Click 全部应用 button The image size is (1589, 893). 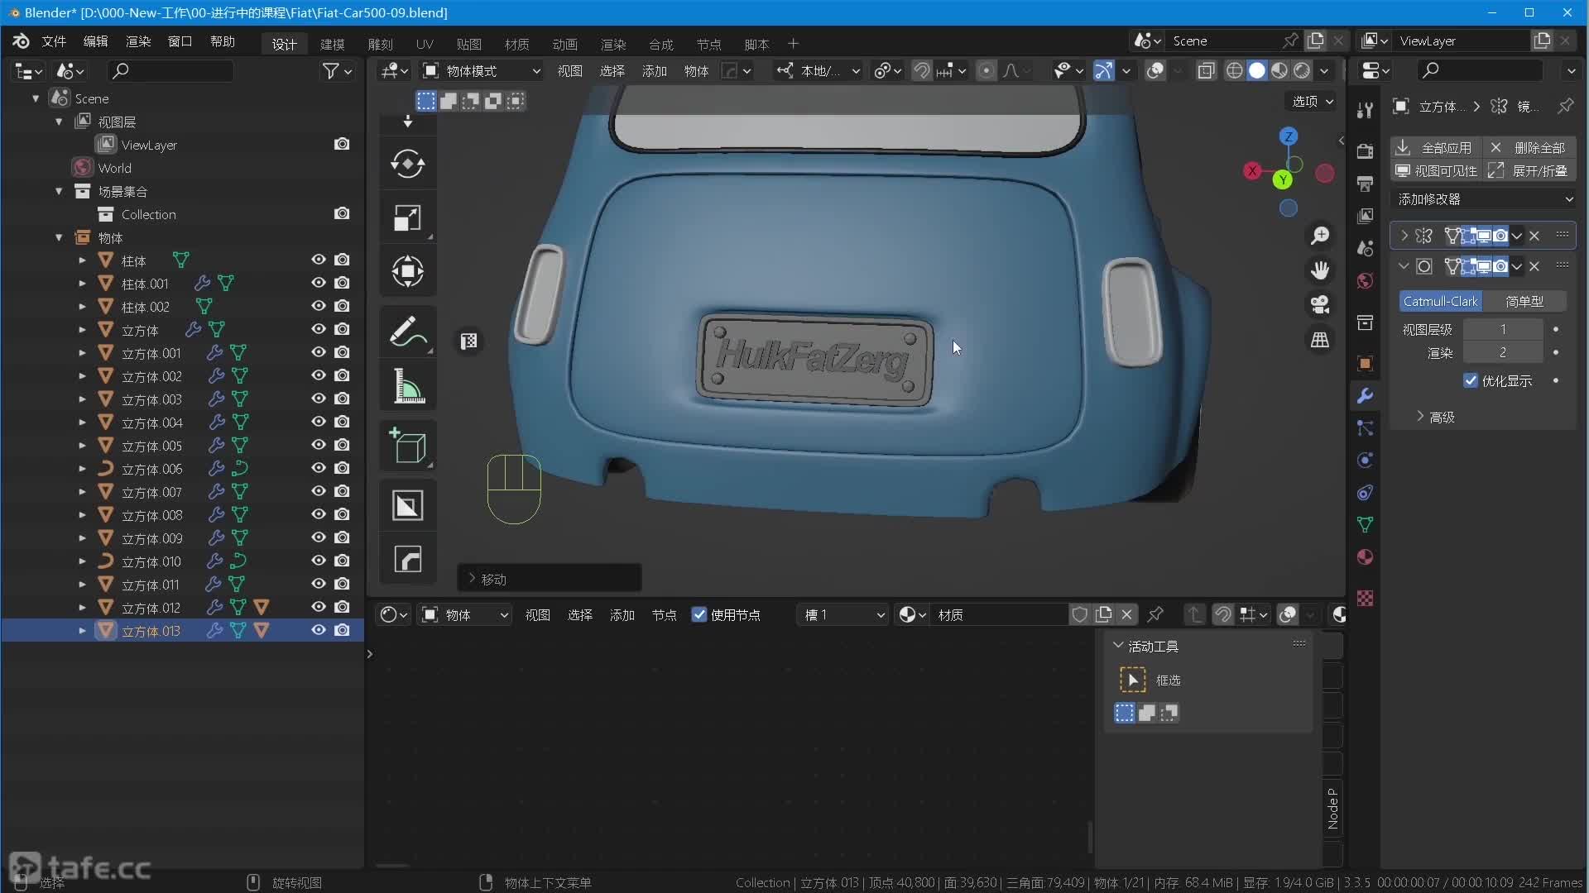[x=1435, y=147]
